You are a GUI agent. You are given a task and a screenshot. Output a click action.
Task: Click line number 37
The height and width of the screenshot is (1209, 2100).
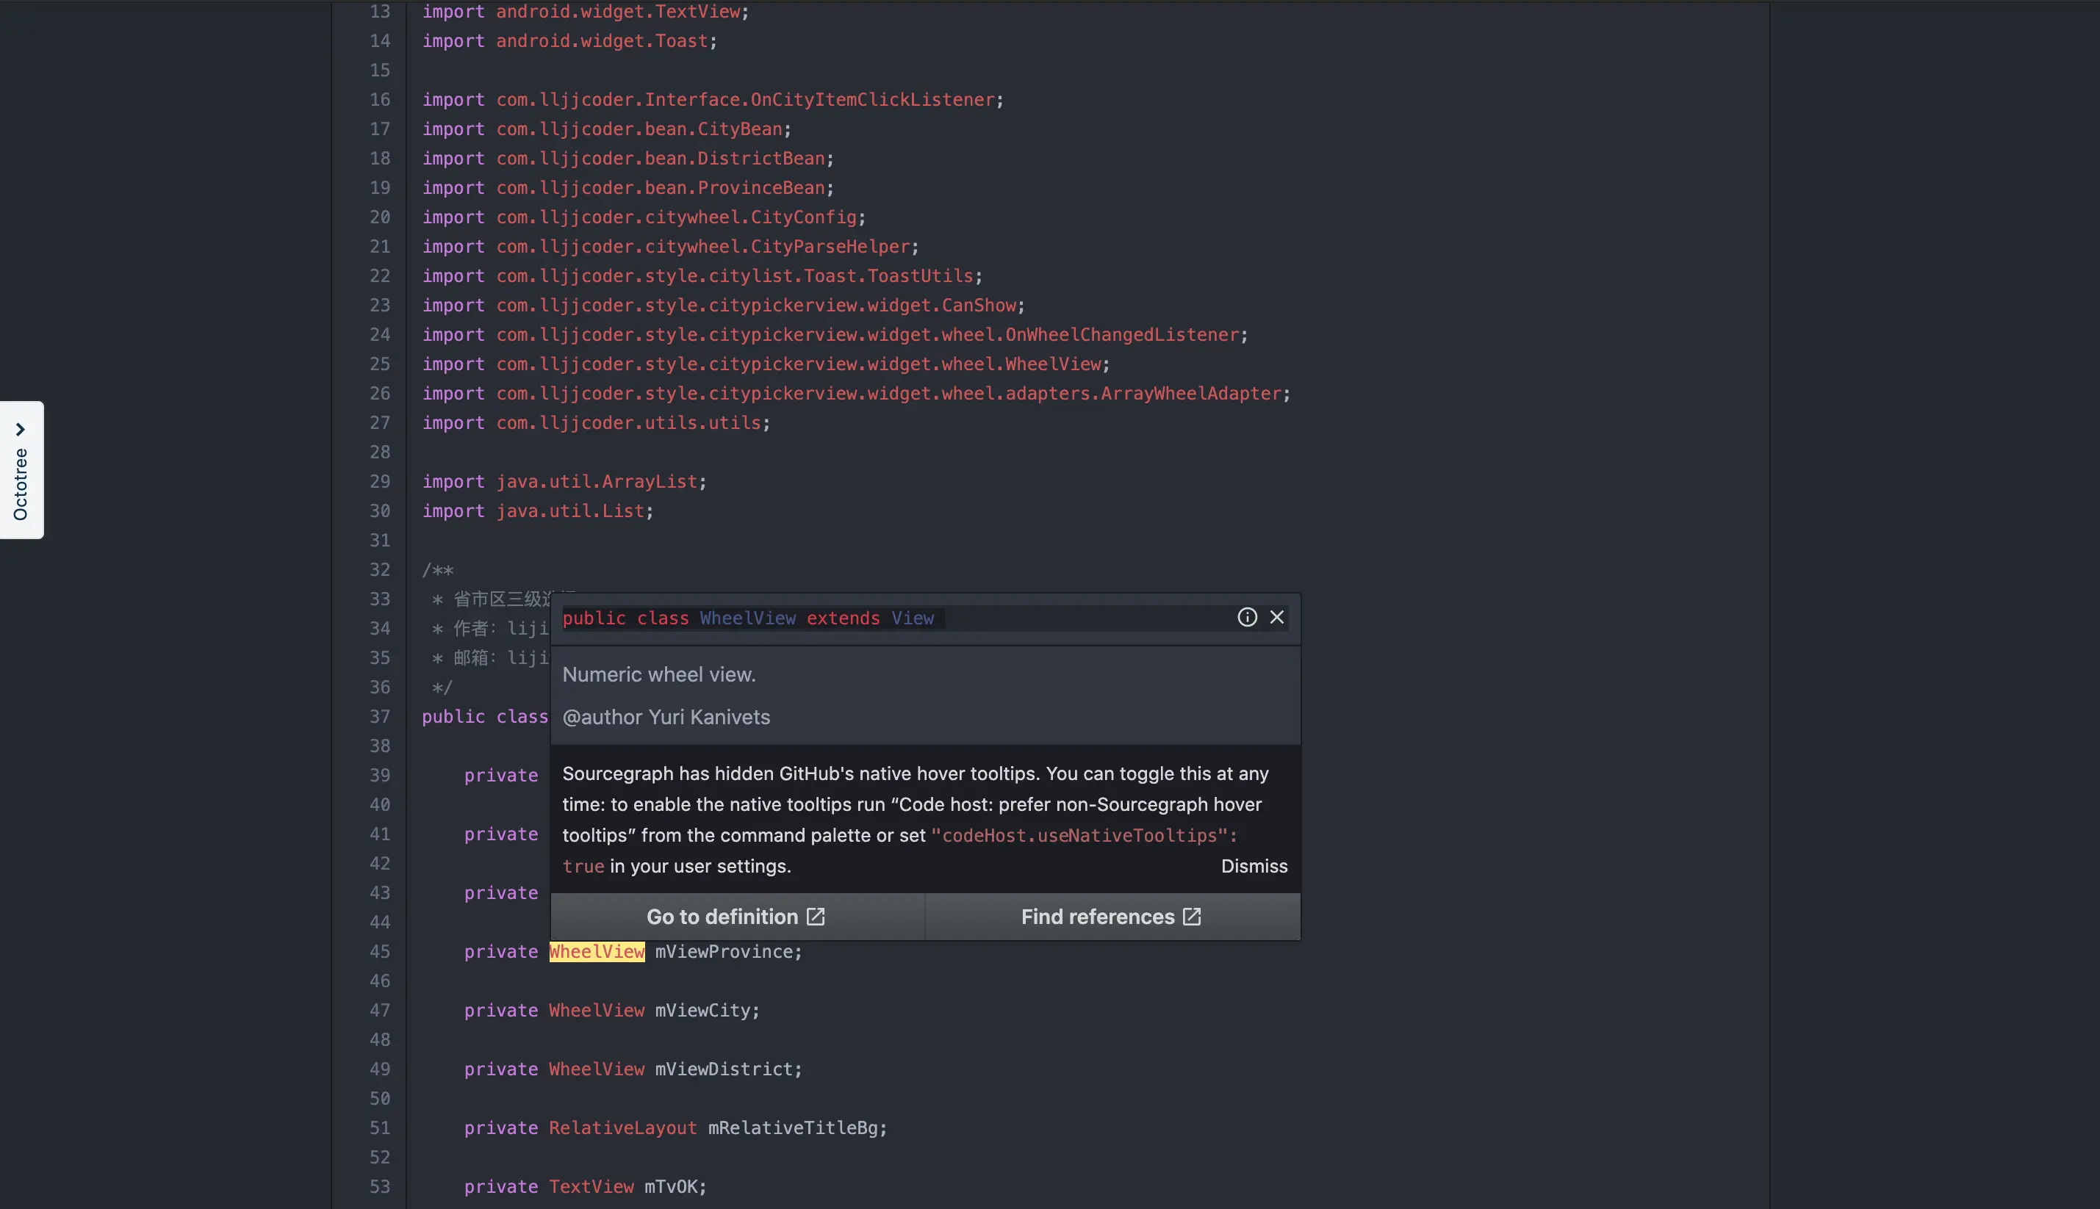380,717
